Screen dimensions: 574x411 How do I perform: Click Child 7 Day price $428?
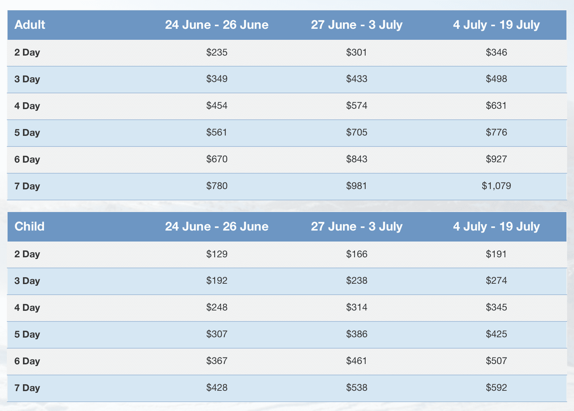coord(217,388)
